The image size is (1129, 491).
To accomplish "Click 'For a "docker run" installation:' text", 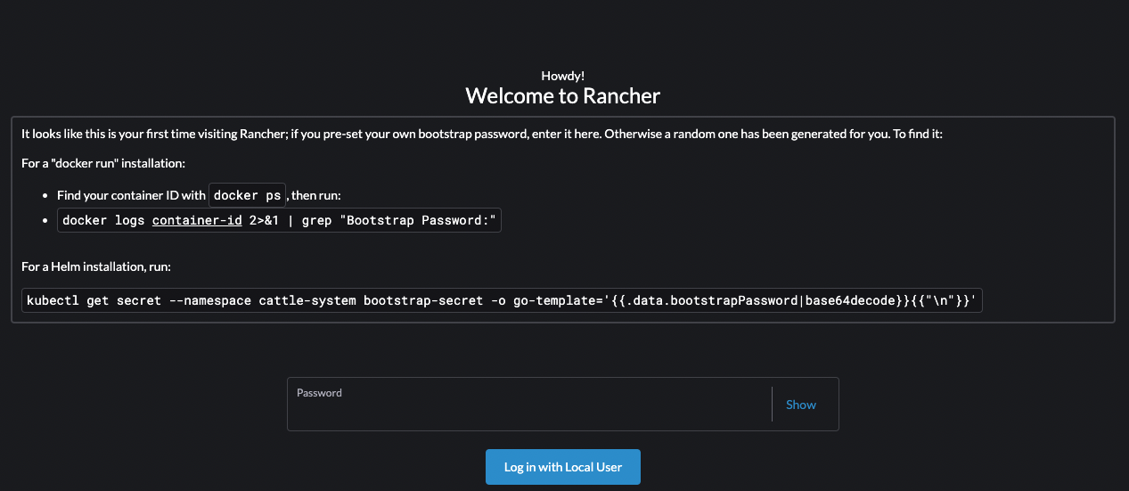I will coord(103,163).
